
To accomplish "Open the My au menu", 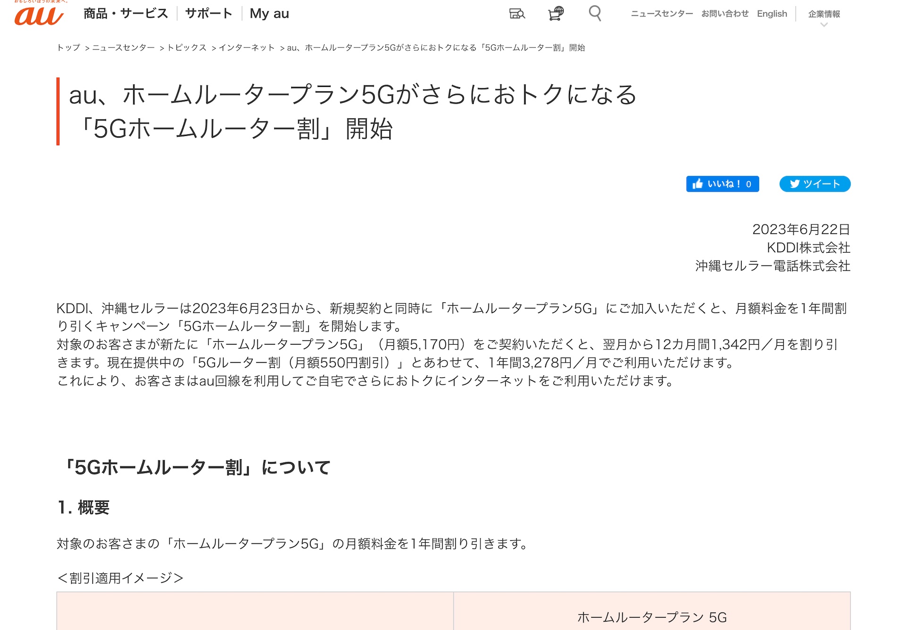I will (x=269, y=14).
